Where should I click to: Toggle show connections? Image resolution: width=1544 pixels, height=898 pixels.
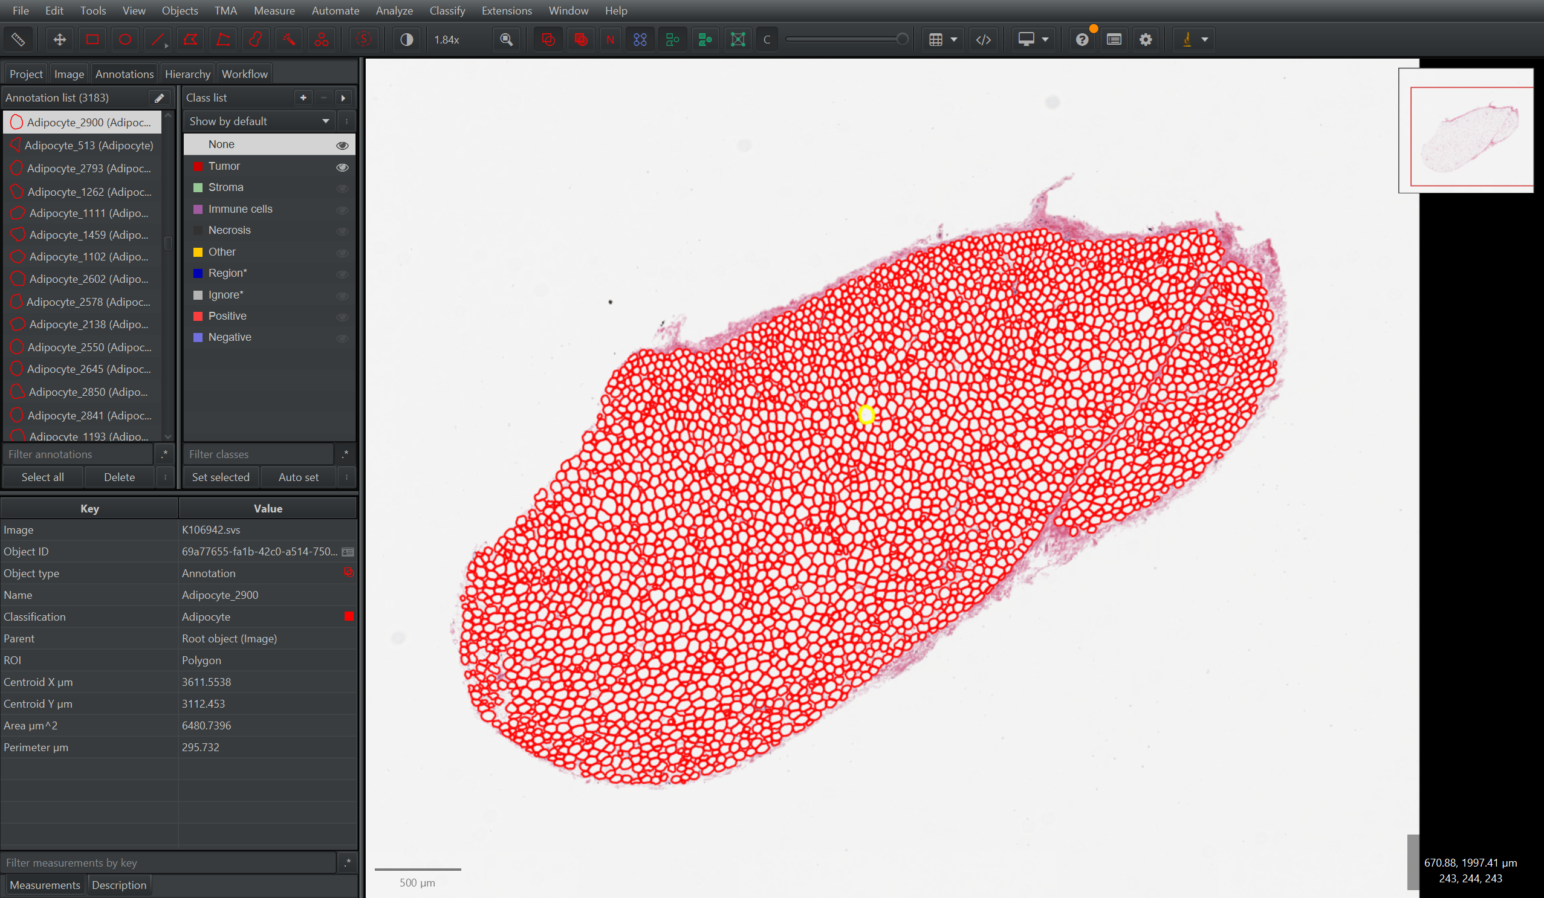pyautogui.click(x=738, y=40)
